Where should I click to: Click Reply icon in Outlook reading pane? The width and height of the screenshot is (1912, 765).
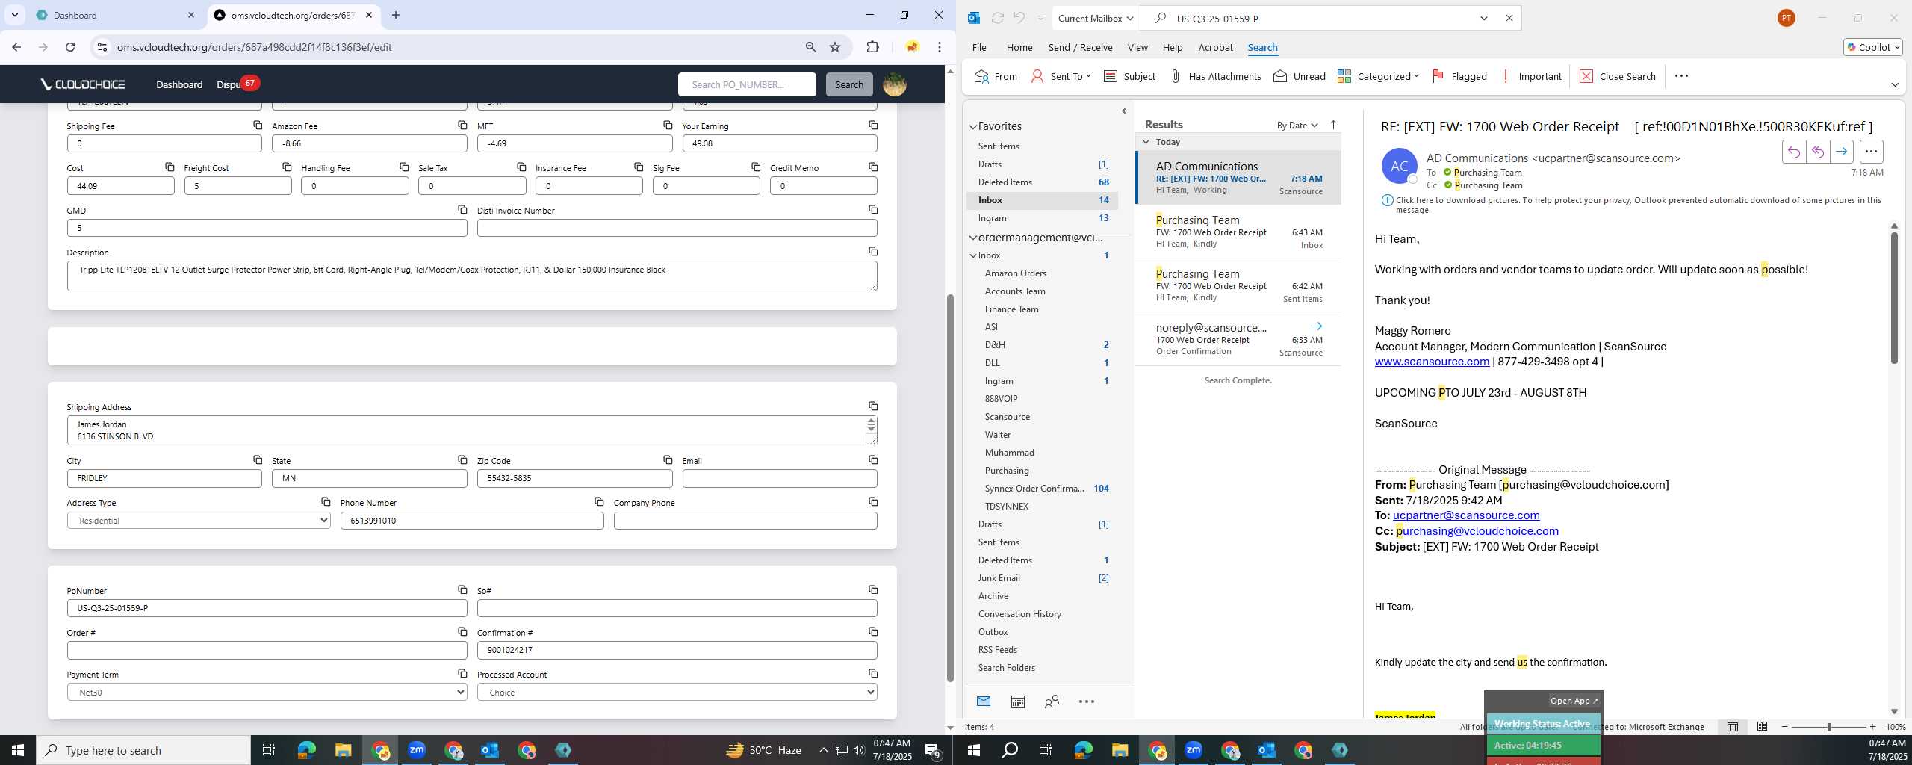pos(1794,152)
